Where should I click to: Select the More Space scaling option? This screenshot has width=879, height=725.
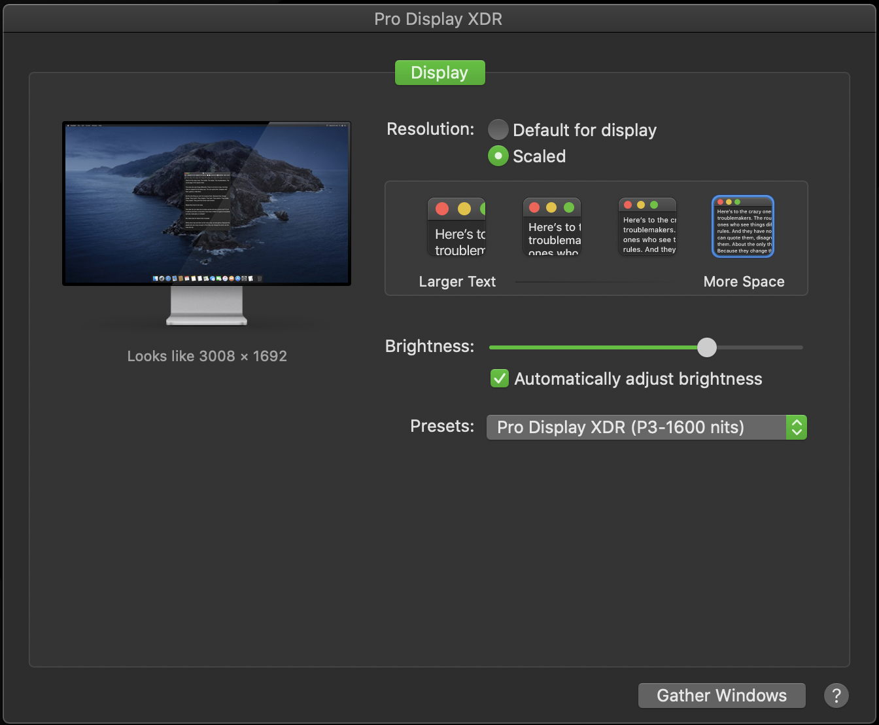point(742,226)
